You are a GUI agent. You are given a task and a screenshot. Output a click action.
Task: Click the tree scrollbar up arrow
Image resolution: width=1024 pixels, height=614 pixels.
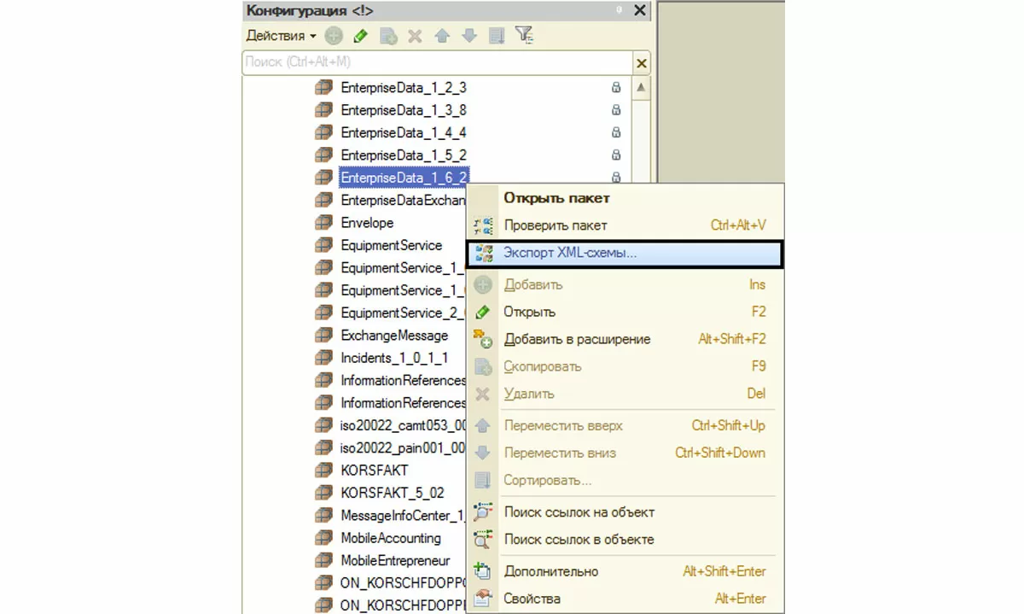pos(640,87)
